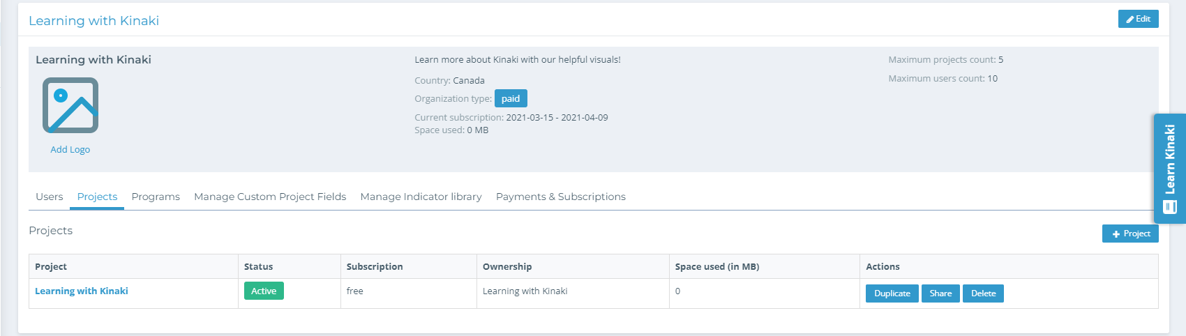Share the Learning with Kinaki project
The width and height of the screenshot is (1186, 336).
tap(940, 293)
